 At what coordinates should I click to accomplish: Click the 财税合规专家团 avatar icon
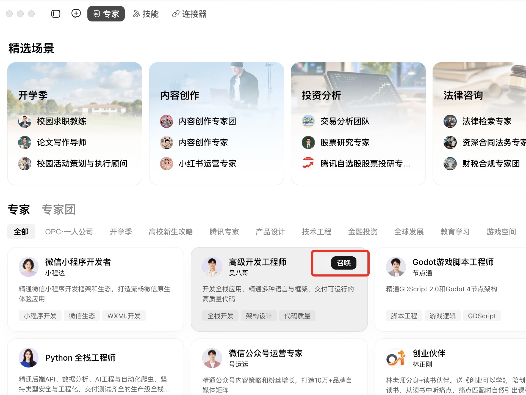pos(450,164)
